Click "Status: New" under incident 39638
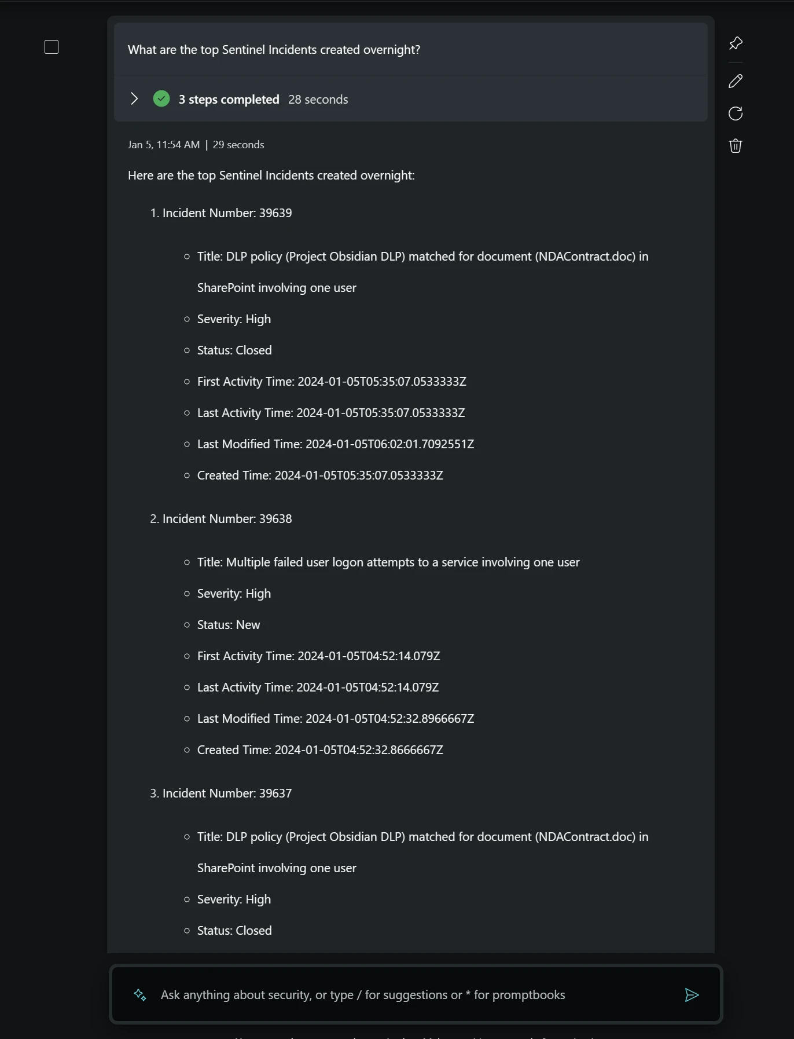This screenshot has width=794, height=1039. coord(228,624)
